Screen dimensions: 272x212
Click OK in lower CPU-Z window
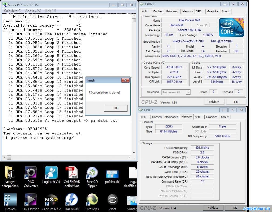(235, 208)
